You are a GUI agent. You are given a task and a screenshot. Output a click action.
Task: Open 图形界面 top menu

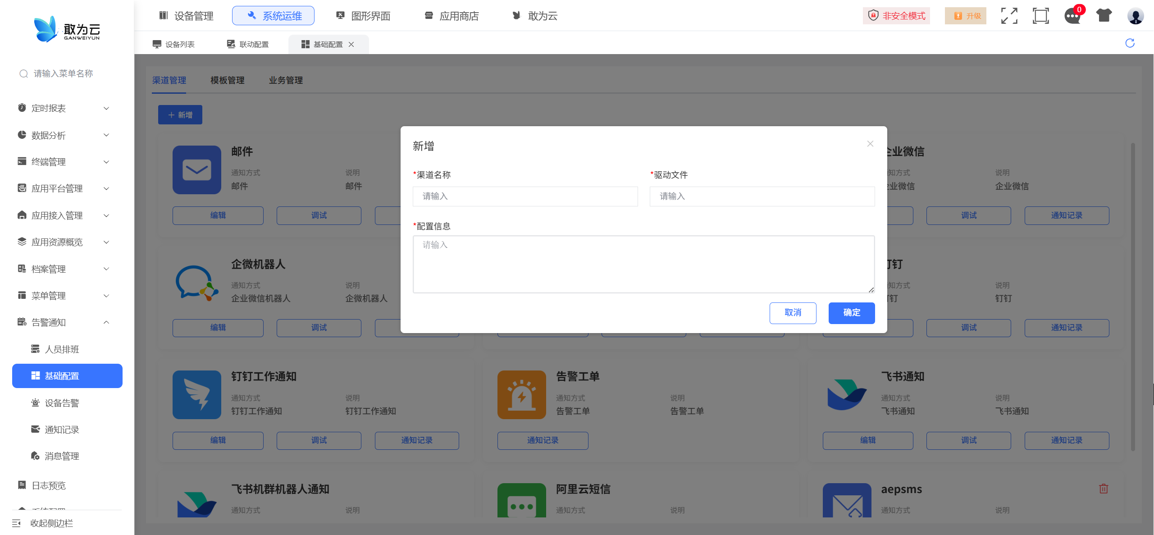pyautogui.click(x=363, y=16)
